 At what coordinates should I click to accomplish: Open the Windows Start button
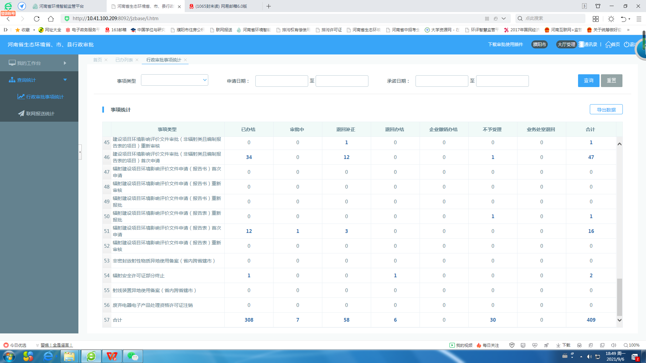(9, 356)
